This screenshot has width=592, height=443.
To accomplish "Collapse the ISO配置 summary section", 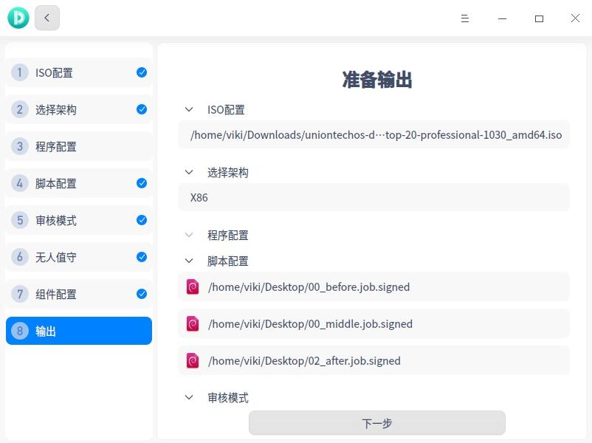I will [189, 109].
